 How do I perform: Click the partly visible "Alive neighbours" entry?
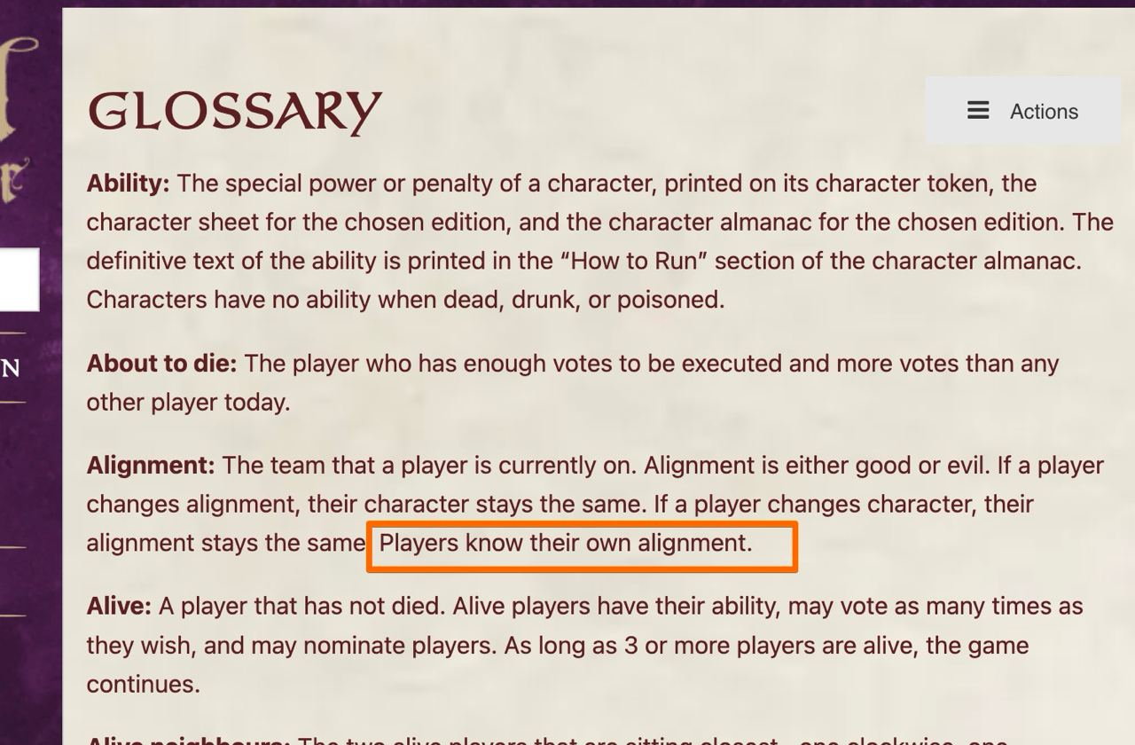click(x=188, y=740)
